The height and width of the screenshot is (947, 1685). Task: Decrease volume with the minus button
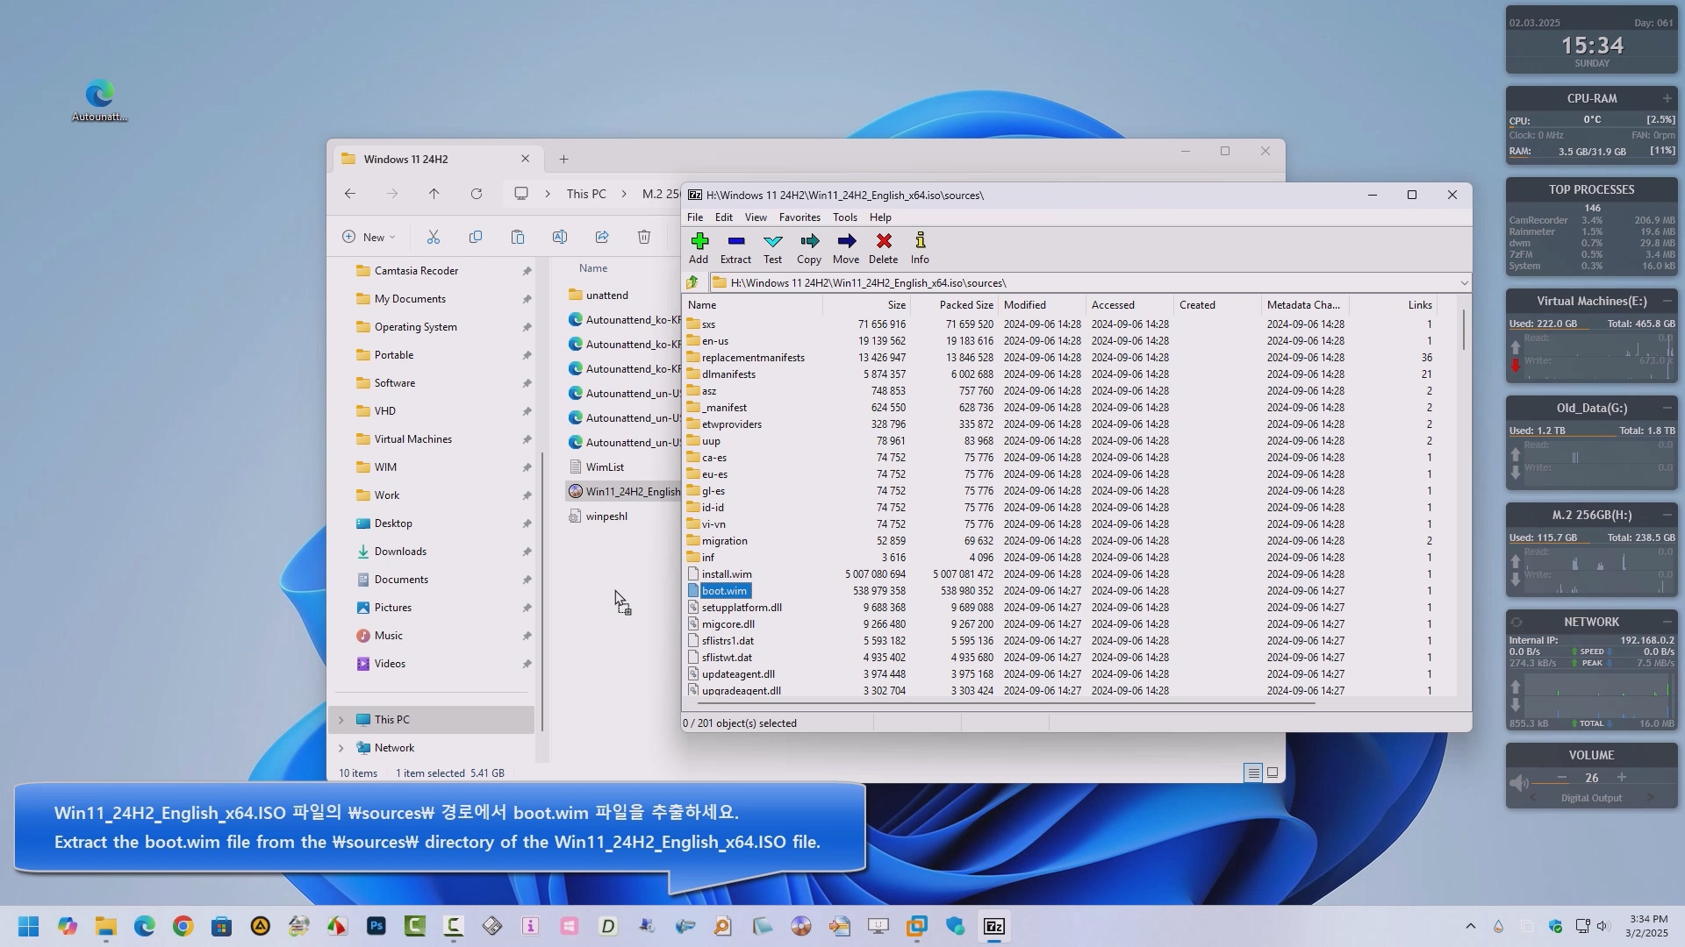pyautogui.click(x=1562, y=778)
